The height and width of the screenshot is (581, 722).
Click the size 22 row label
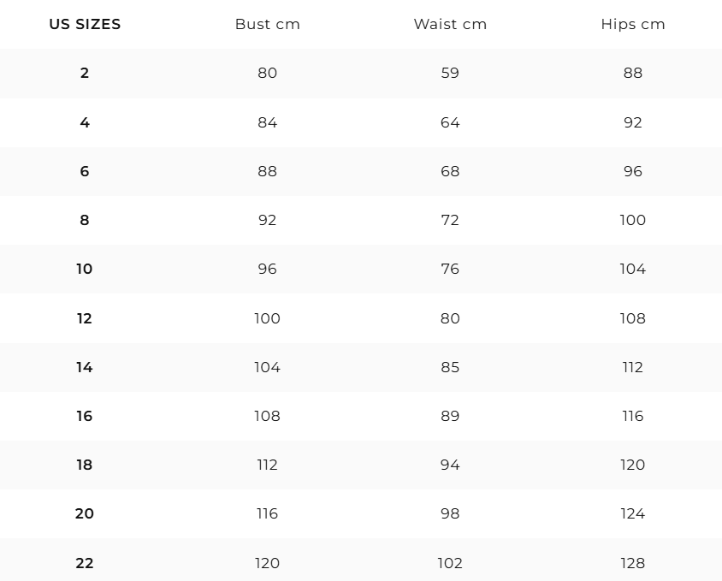(85, 563)
